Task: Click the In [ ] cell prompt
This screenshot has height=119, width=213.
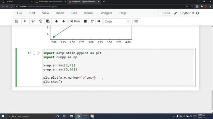Action: (x=34, y=53)
